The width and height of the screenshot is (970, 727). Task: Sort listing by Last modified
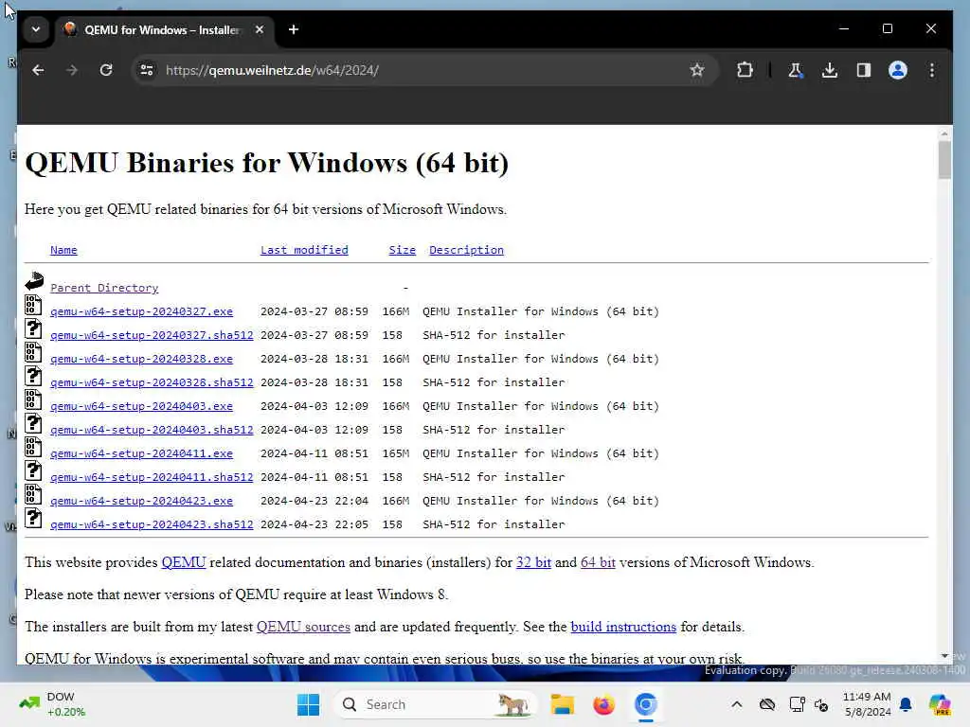coord(304,250)
